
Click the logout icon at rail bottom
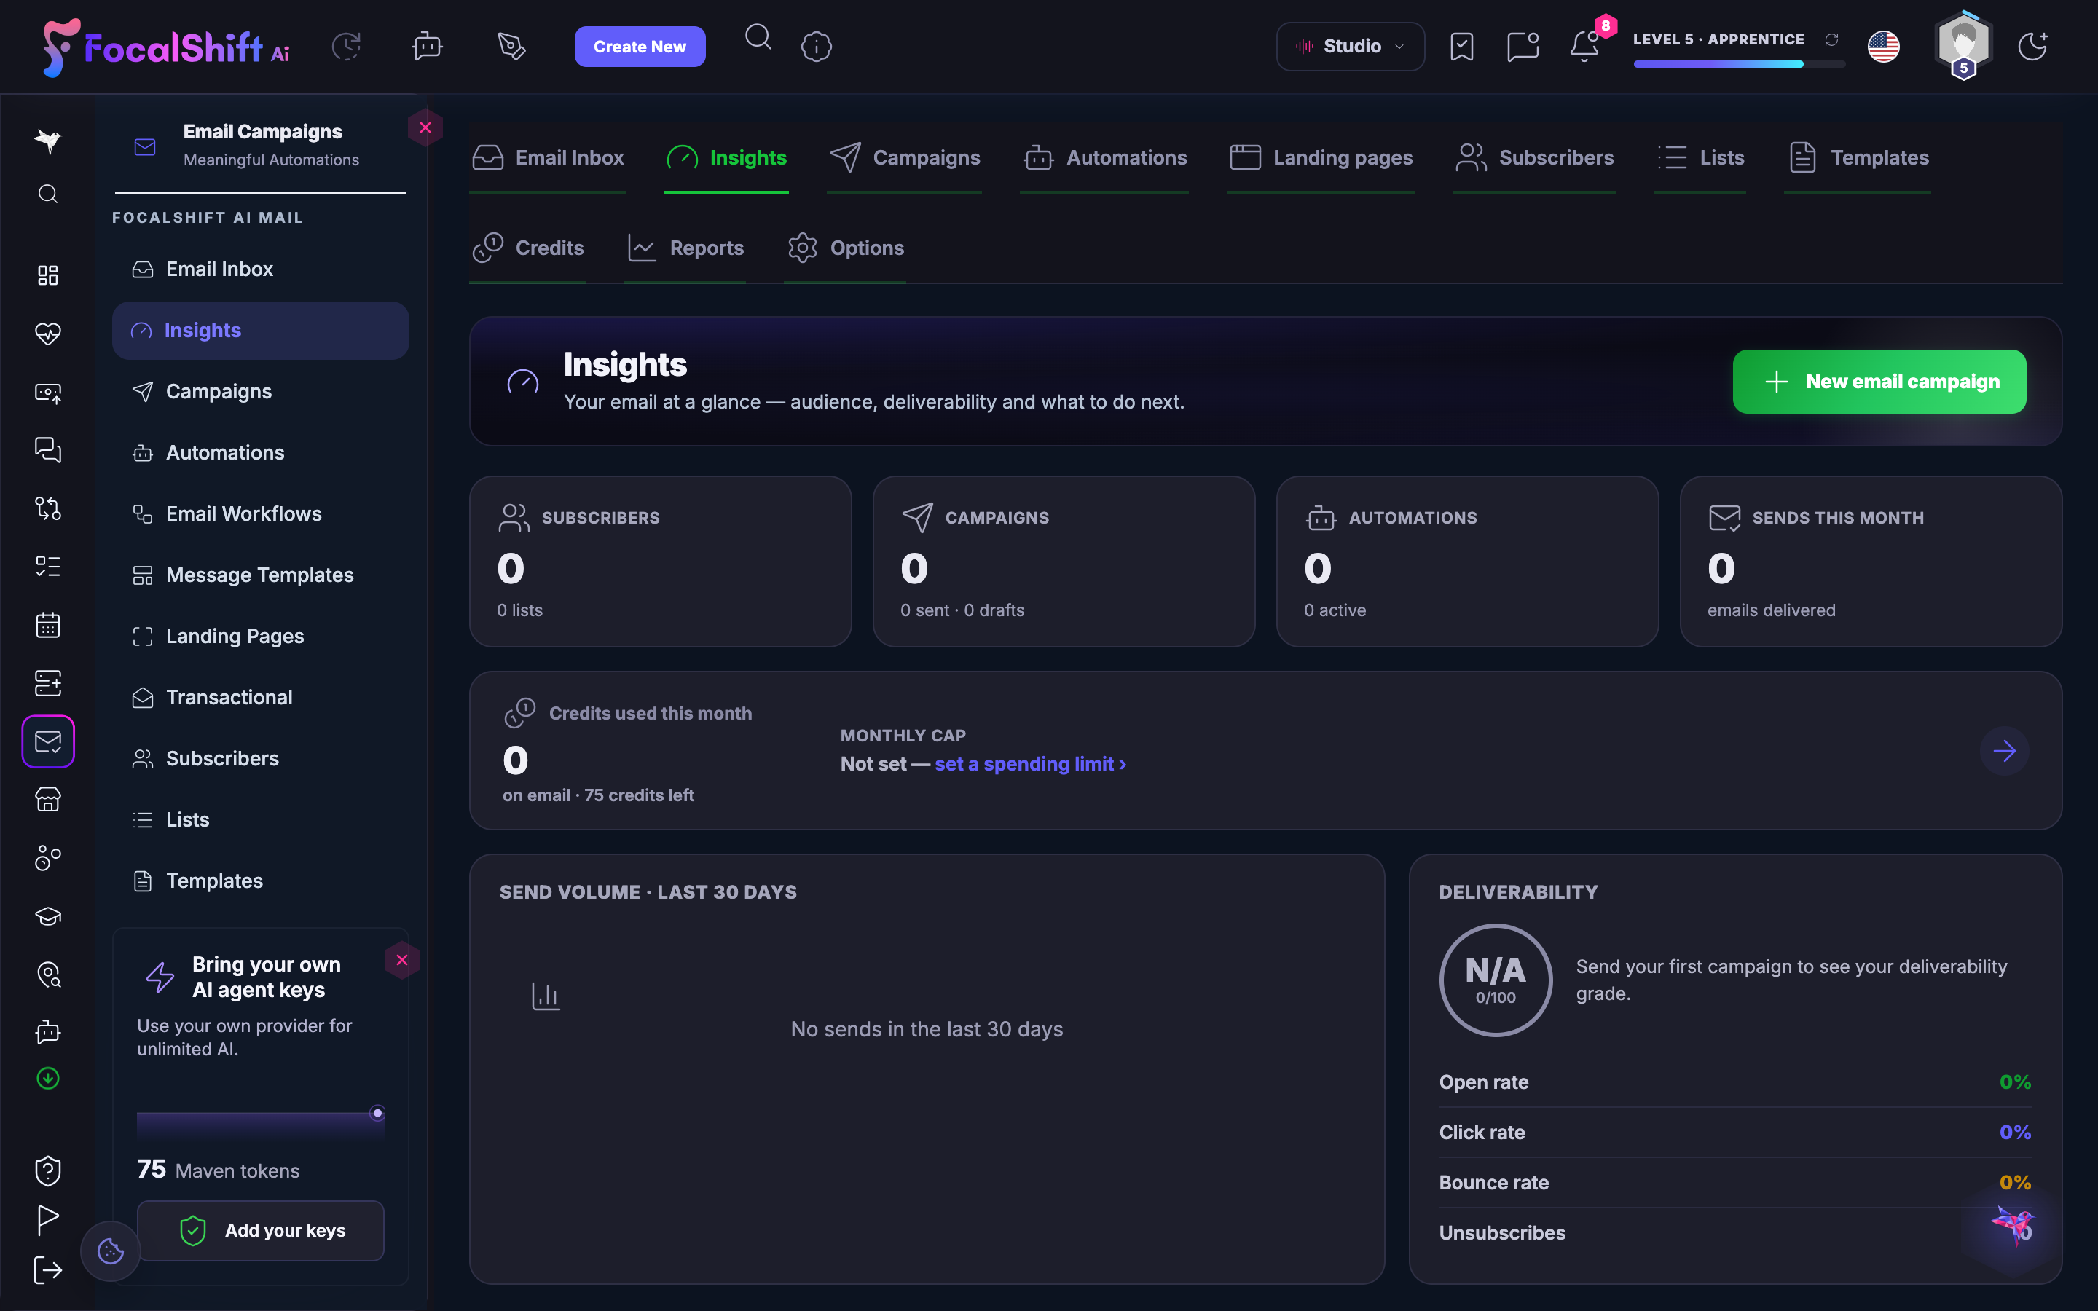[x=47, y=1270]
